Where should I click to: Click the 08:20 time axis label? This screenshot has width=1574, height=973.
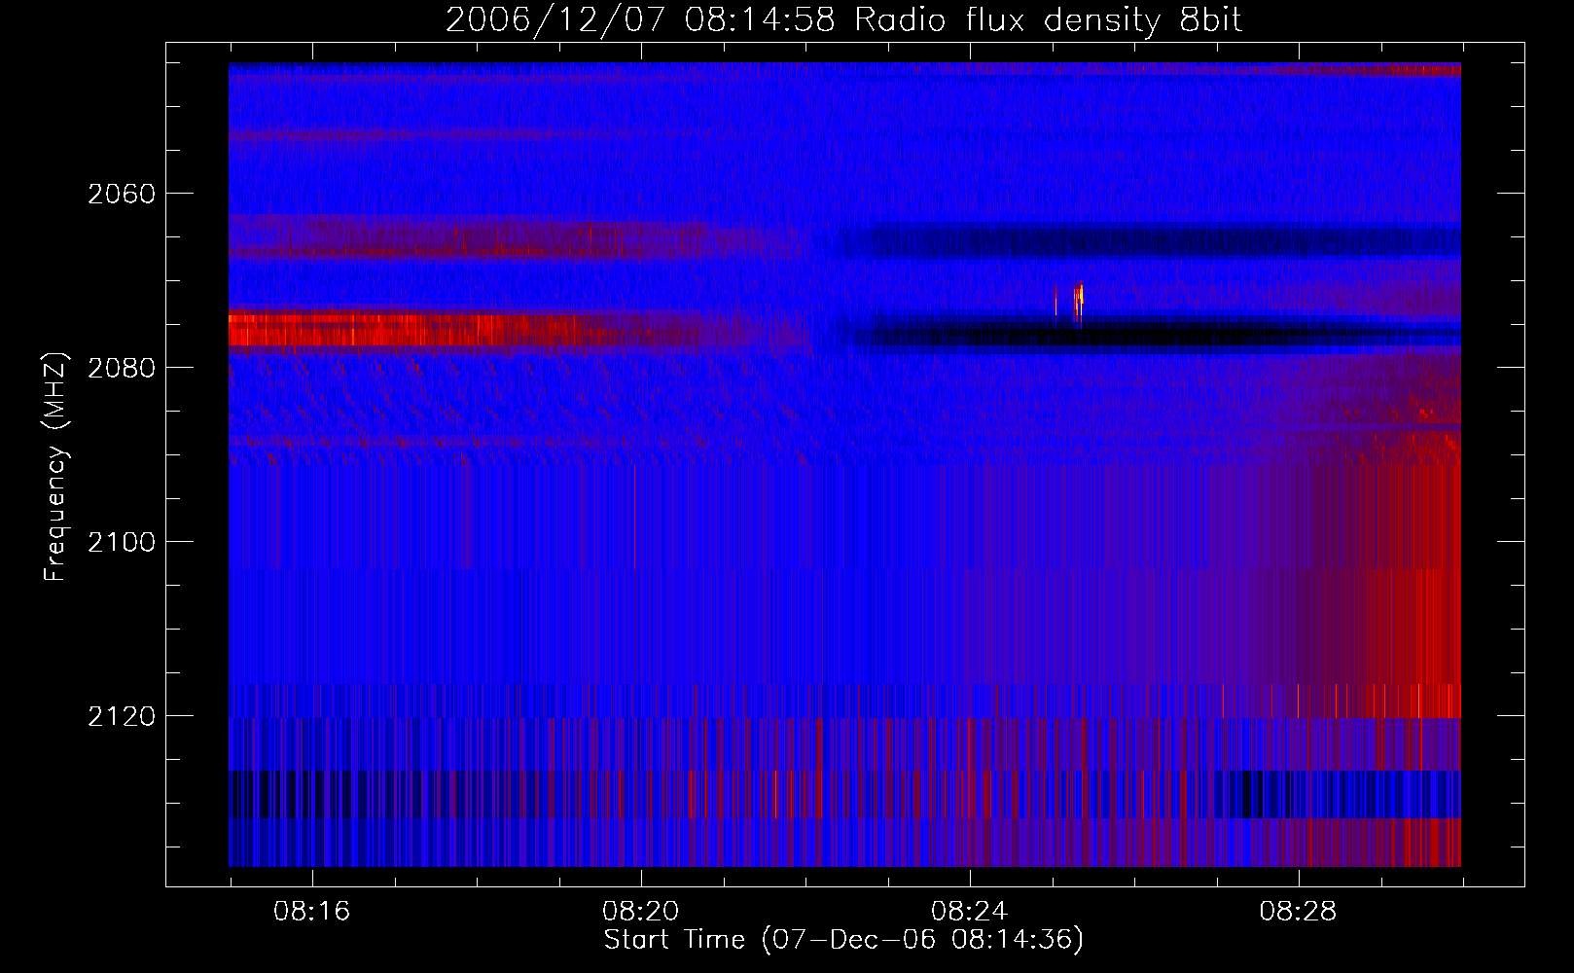point(640,911)
